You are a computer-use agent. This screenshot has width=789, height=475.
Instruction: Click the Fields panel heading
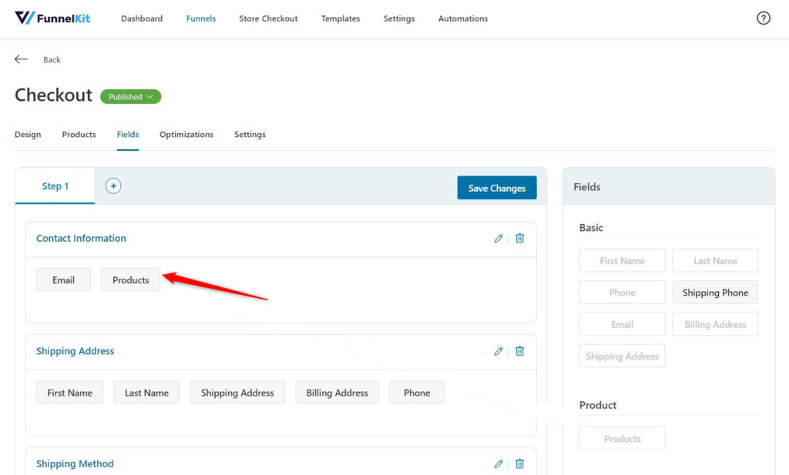click(586, 187)
